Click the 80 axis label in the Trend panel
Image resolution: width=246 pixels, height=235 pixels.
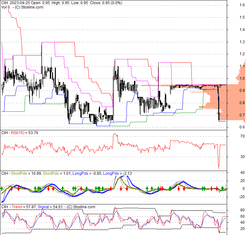243,210
